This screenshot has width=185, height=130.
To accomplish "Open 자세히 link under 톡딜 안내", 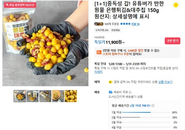I will coord(98,72).
